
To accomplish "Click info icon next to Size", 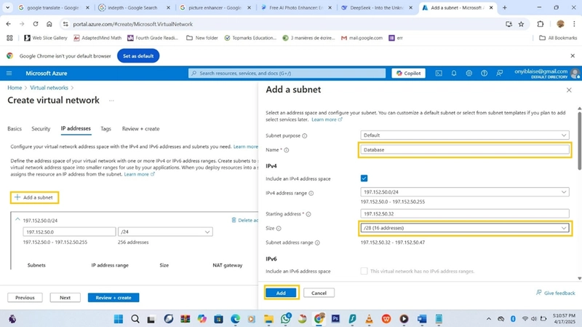I will coord(279,229).
